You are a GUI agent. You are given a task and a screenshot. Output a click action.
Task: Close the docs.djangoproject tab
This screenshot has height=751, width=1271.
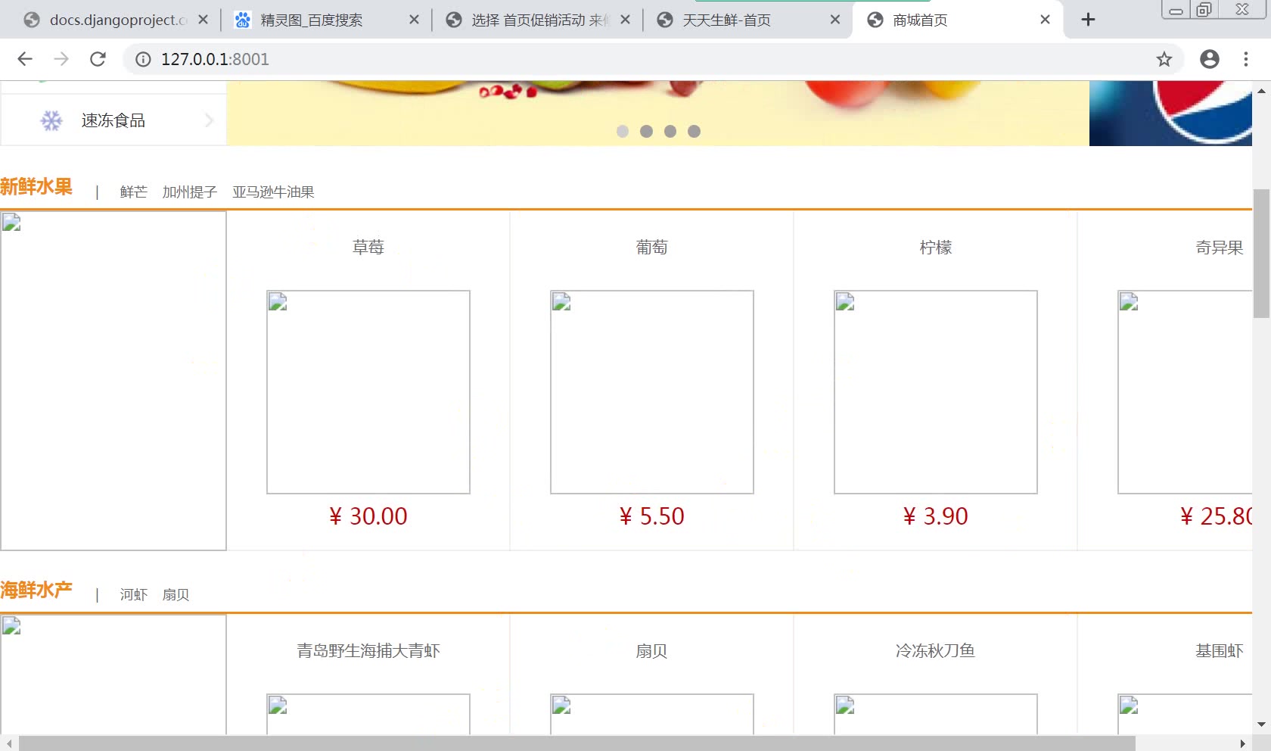pos(203,20)
